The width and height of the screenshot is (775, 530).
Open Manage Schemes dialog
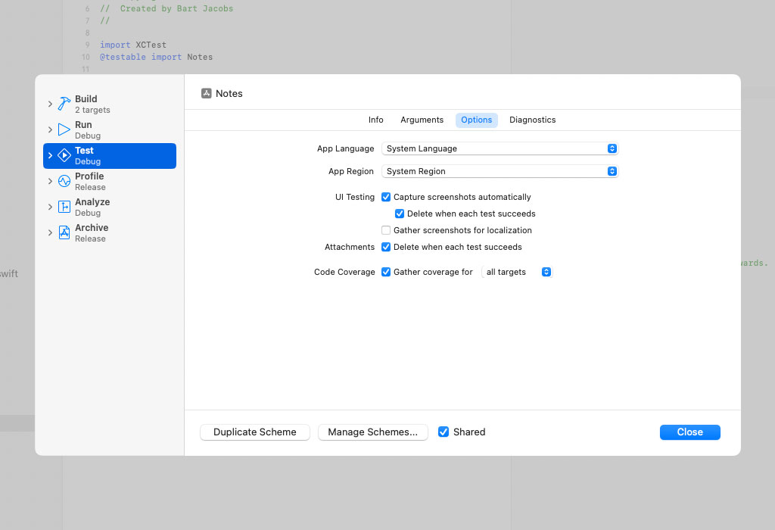(x=372, y=432)
